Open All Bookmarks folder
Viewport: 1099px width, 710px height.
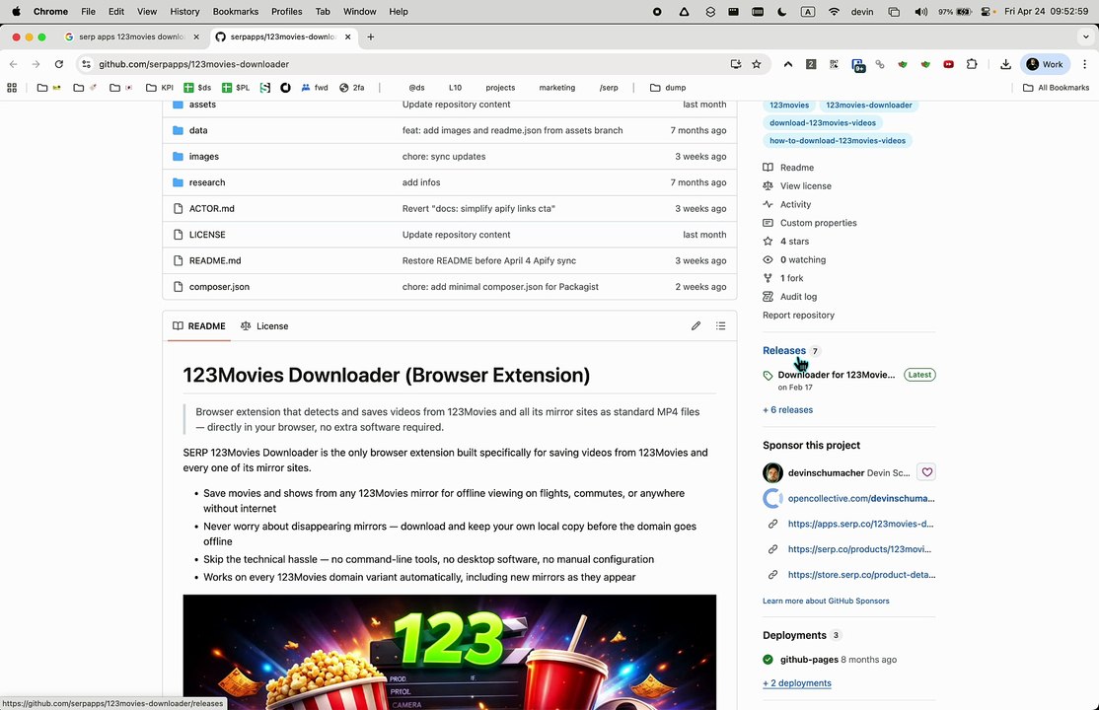tap(1056, 88)
